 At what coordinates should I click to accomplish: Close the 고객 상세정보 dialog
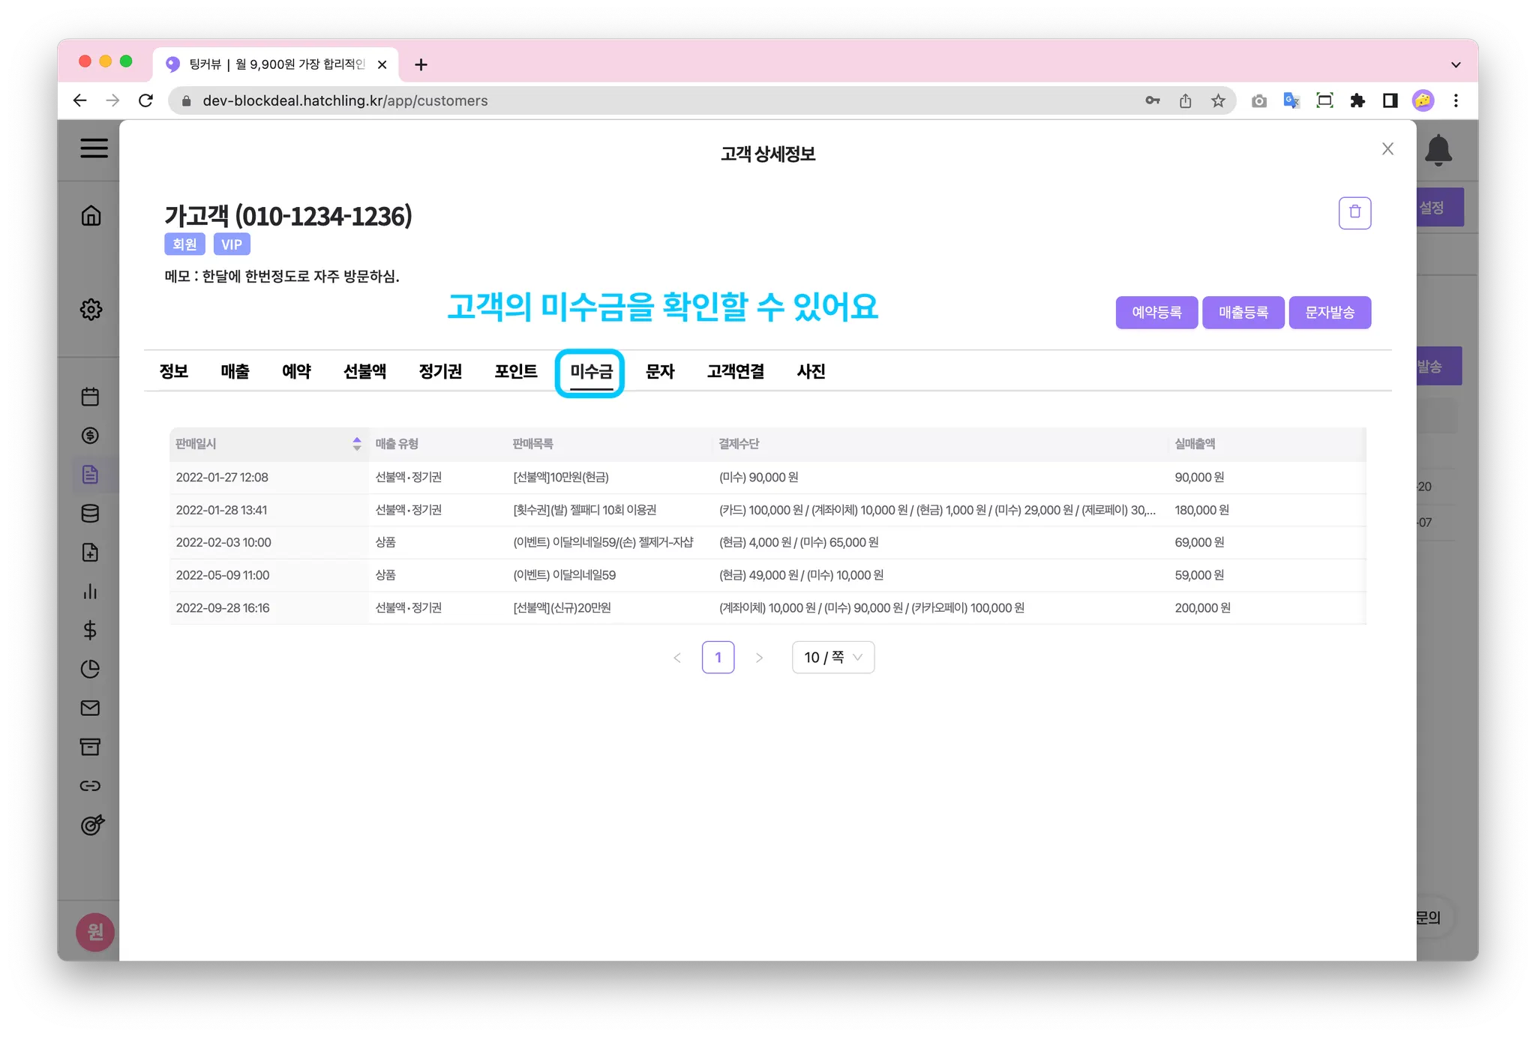pyautogui.click(x=1387, y=149)
